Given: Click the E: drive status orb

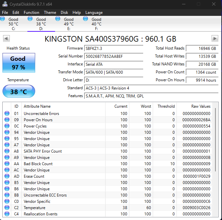Looking at the screenshot, I should point(58,18).
